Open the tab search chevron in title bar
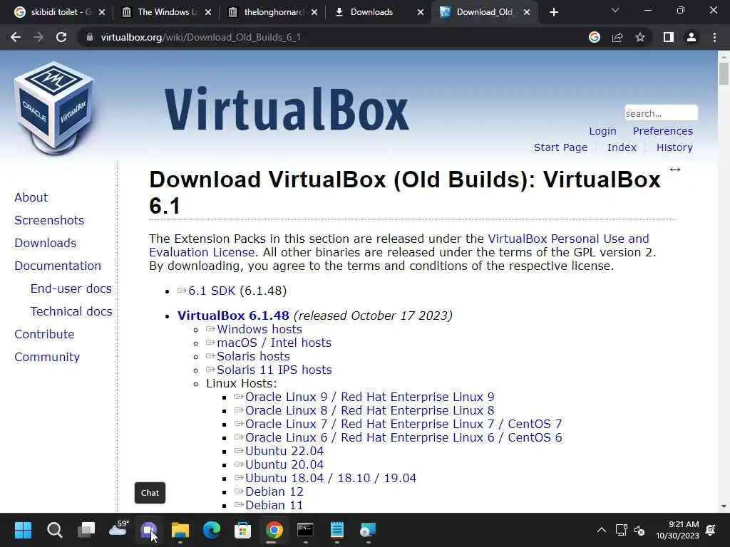Image resolution: width=730 pixels, height=547 pixels. (615, 10)
